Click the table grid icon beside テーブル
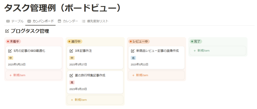Image resolution: width=257 pixels, height=109 pixels. pyautogui.click(x=8, y=21)
